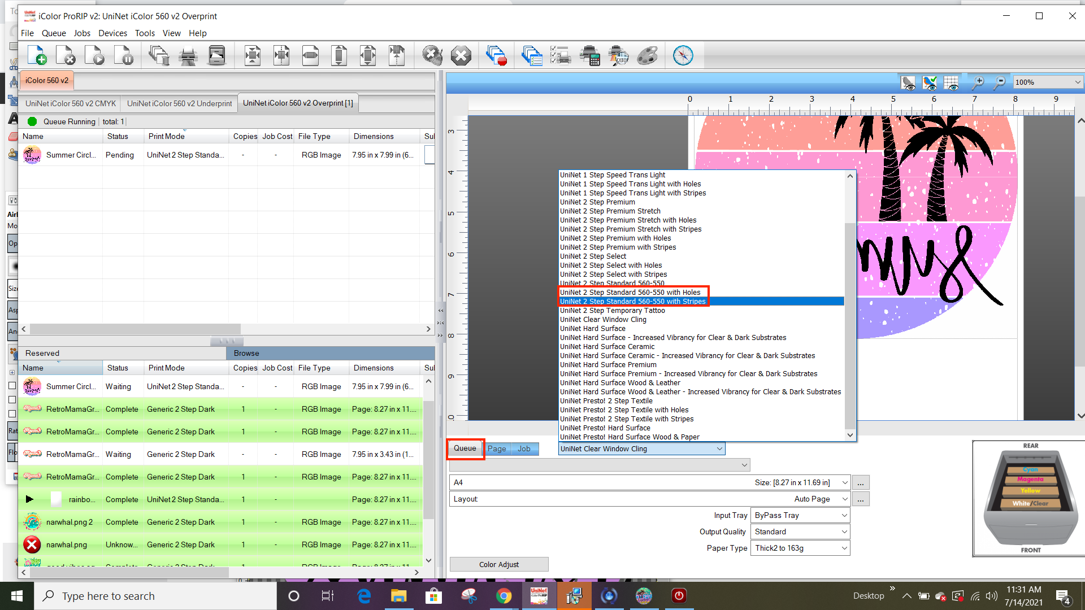The image size is (1085, 610).
Task: Open the UniNet Clear Window Cling dropdown
Action: 641,449
